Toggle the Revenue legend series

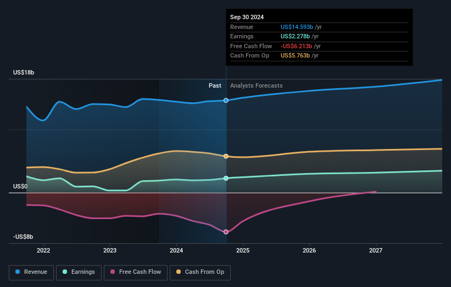coord(31,272)
